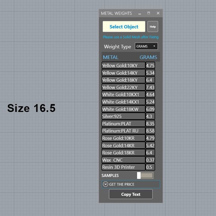216x216 pixels.
Task: Click the 0.5 resin weight value
Action: point(150,167)
